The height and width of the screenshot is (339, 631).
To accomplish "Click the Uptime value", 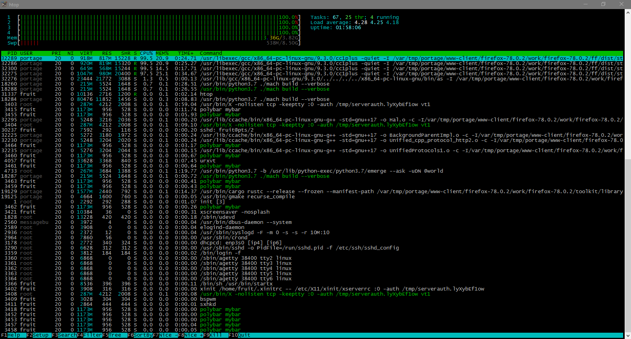I will (x=348, y=28).
